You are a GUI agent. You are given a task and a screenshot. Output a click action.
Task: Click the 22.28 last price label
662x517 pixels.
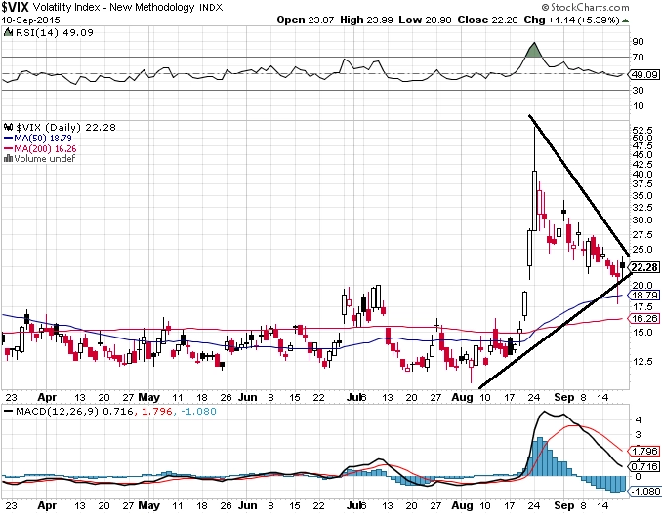tap(644, 267)
